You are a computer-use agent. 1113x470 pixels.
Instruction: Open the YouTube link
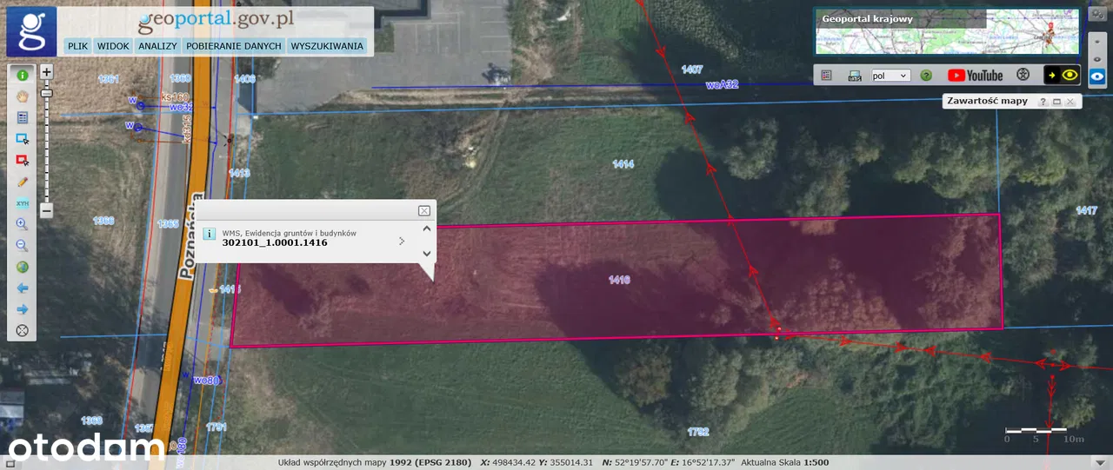[975, 76]
